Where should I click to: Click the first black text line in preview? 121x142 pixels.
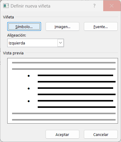[75, 75]
